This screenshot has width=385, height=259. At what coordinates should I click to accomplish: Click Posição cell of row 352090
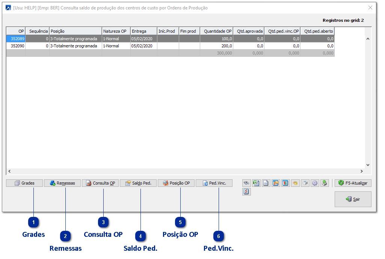[75, 46]
